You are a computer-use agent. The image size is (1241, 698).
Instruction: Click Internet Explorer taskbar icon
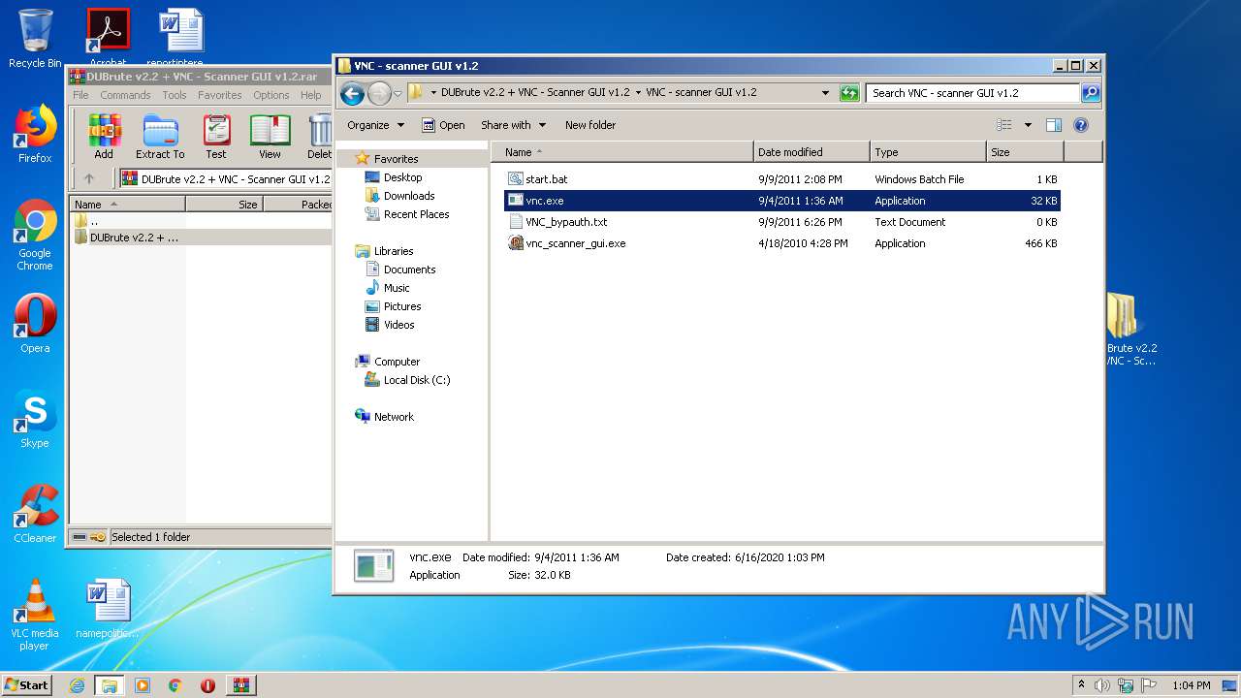point(77,685)
